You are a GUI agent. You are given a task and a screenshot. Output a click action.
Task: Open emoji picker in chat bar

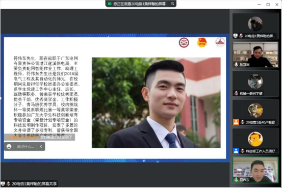(x=9, y=147)
